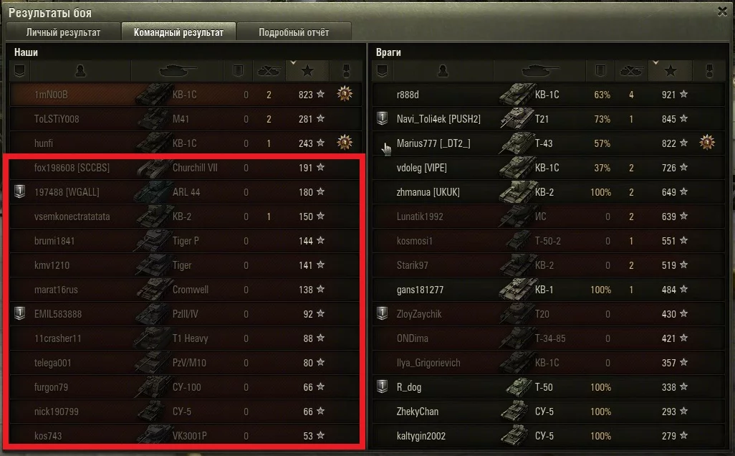Click platoon badge beside Navi_Toli4ek
The image size is (735, 456).
(x=382, y=118)
